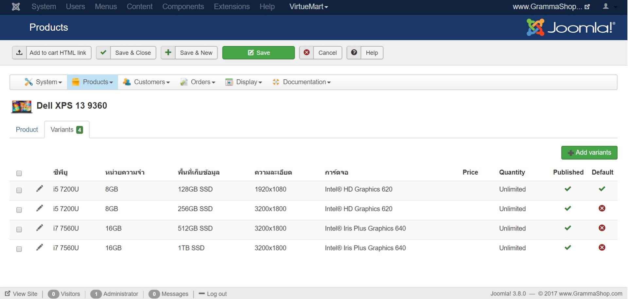Image resolution: width=628 pixels, height=299 pixels.
Task: Check the select-all checkbox in table header
Action: tap(19, 173)
